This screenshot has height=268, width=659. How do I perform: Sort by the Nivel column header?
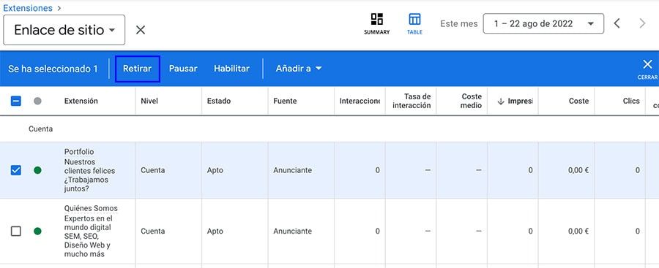click(149, 101)
